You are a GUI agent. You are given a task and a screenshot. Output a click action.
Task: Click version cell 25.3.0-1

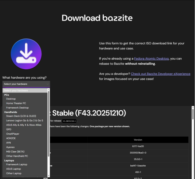tap(138, 159)
